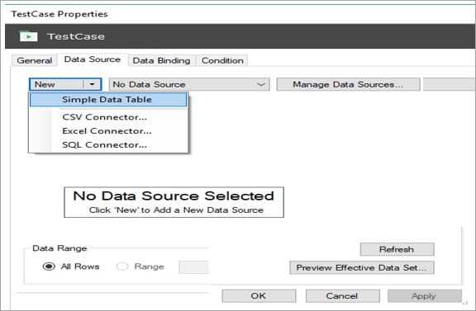
Task: Click the blank button beside Manage Data Sources
Action: pos(450,84)
